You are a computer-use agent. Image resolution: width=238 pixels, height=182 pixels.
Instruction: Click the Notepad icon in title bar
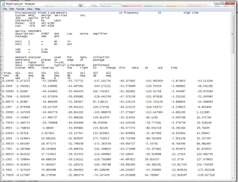click(4, 4)
